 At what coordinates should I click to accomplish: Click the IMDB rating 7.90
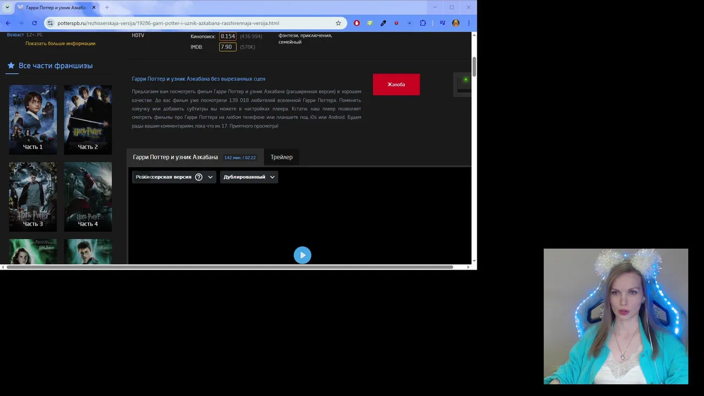point(228,47)
